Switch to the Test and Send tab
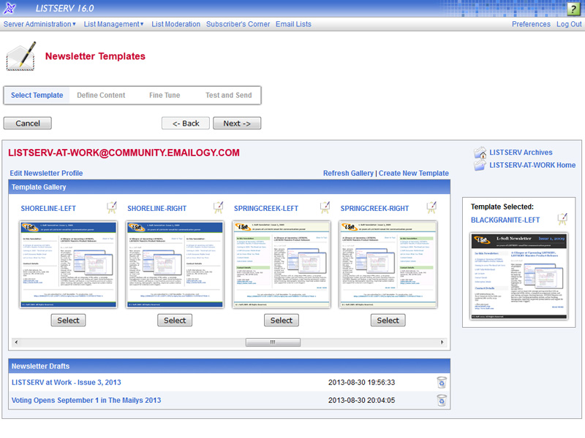The image size is (585, 438). 229,96
